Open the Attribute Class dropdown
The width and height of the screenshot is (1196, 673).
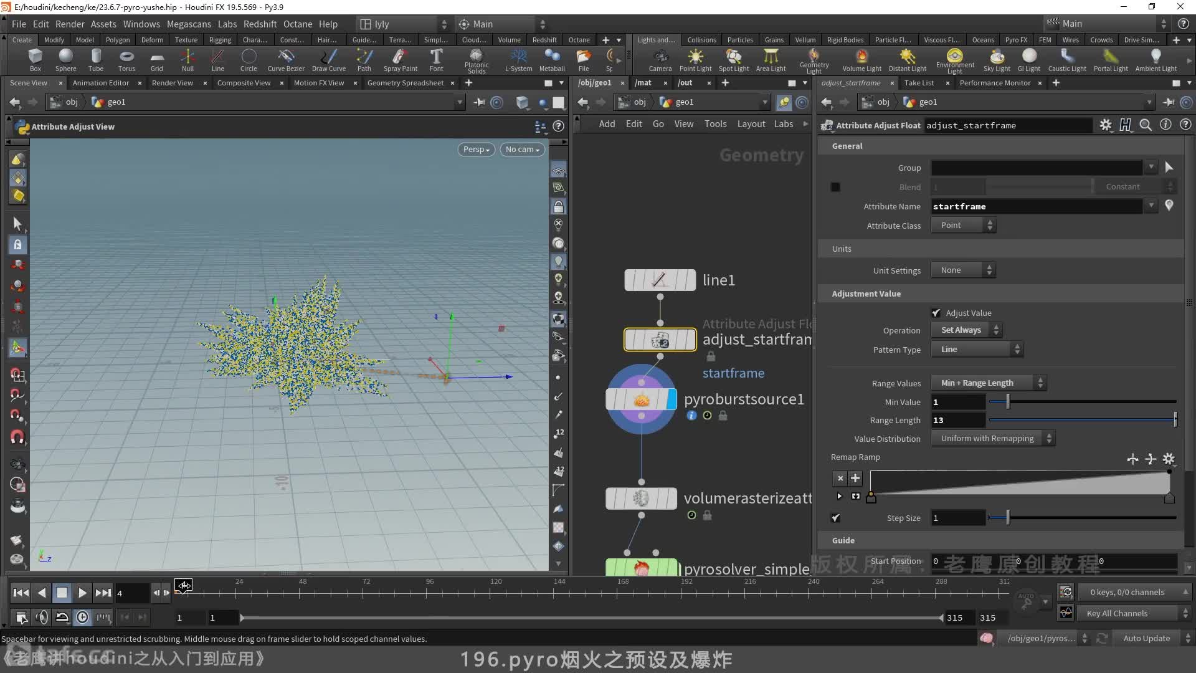click(963, 226)
